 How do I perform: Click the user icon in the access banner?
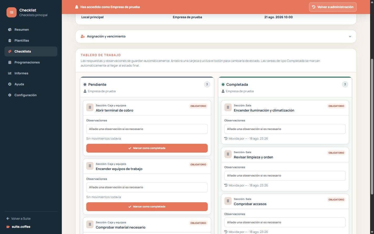pyautogui.click(x=77, y=7)
